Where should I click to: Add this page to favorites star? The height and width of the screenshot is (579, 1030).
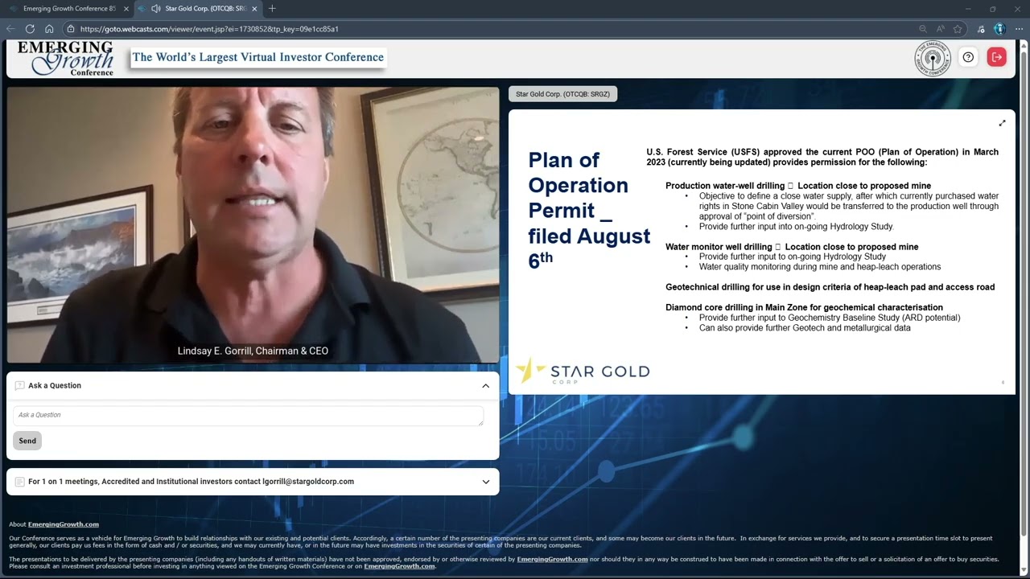tap(958, 29)
